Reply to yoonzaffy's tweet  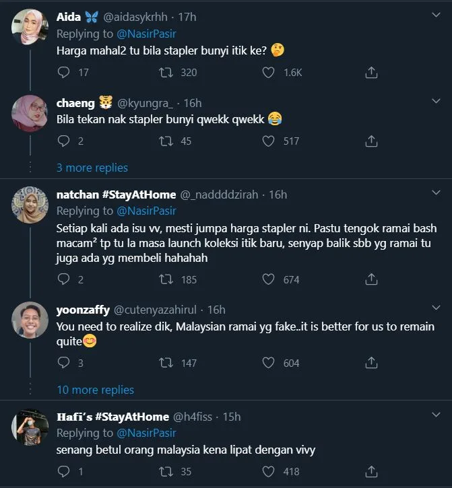tap(64, 362)
